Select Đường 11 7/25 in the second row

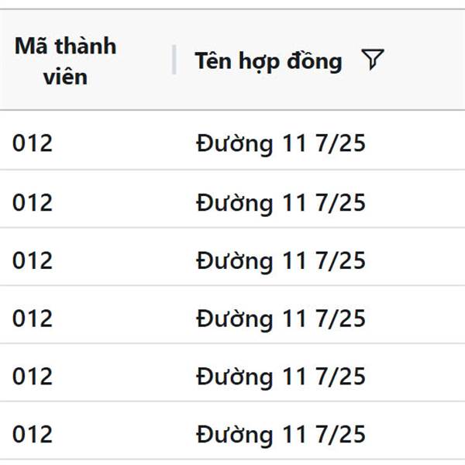(281, 203)
